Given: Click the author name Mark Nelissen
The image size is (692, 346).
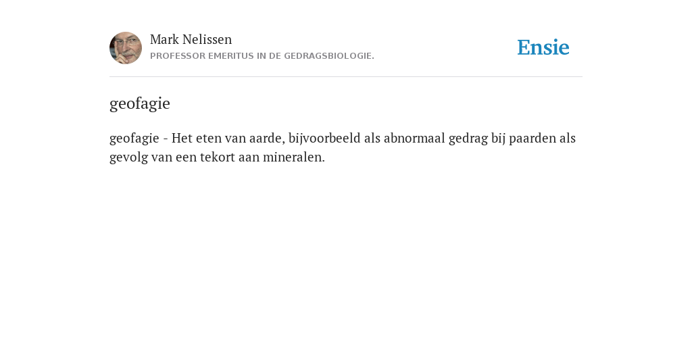Looking at the screenshot, I should tap(191, 39).
